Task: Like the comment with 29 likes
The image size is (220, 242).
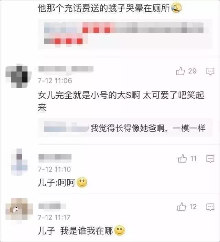Action: click(x=180, y=71)
